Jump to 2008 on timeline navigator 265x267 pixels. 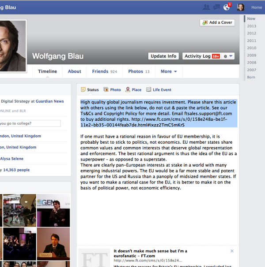click(x=251, y=63)
